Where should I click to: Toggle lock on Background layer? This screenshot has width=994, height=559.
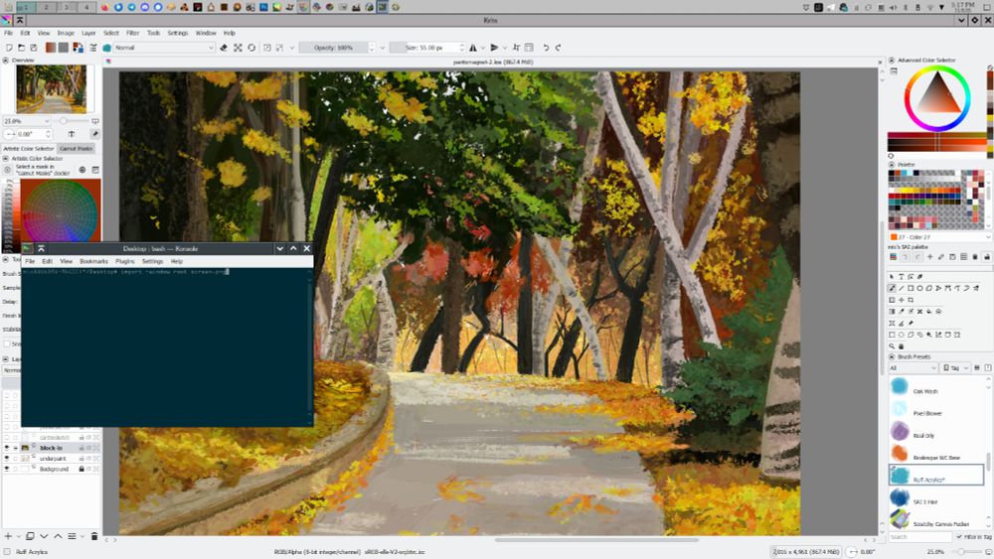coord(82,469)
